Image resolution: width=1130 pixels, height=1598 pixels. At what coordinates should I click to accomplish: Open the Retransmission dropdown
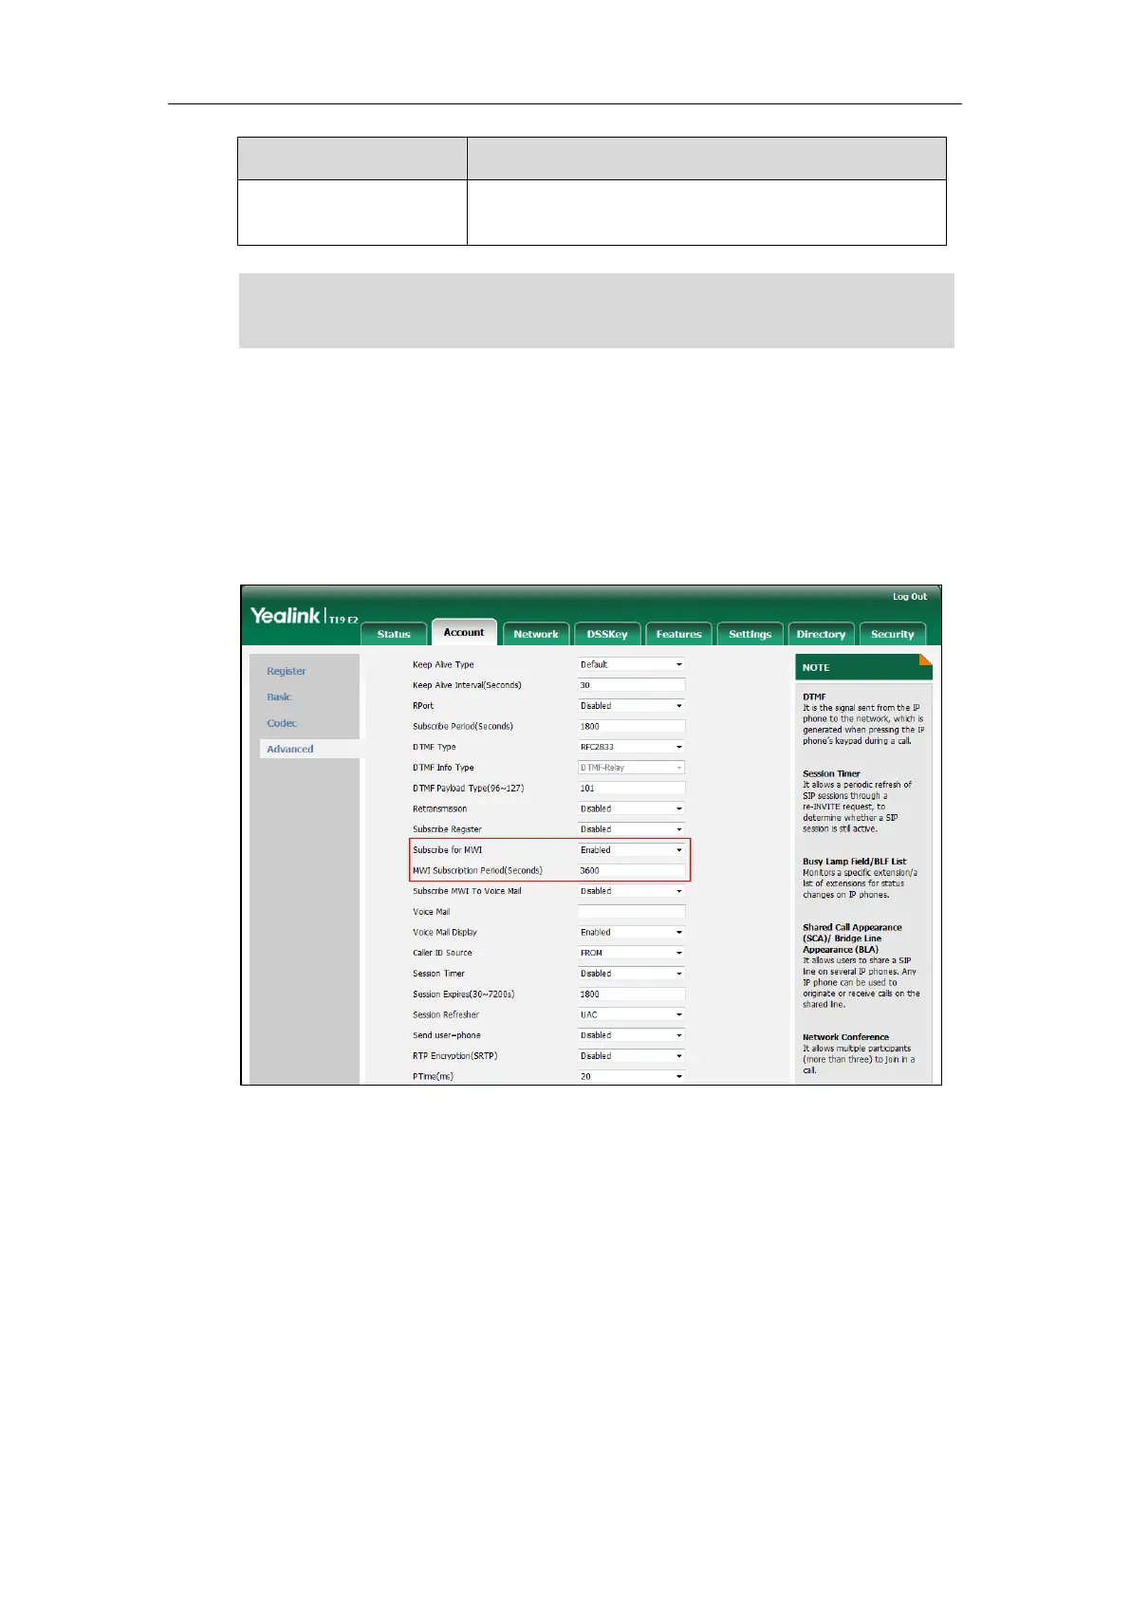pyautogui.click(x=631, y=808)
